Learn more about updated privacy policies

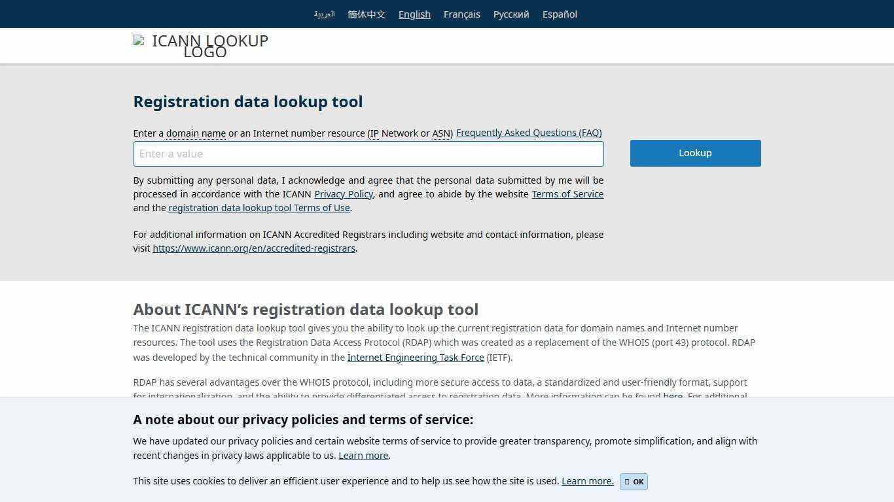[x=363, y=456]
